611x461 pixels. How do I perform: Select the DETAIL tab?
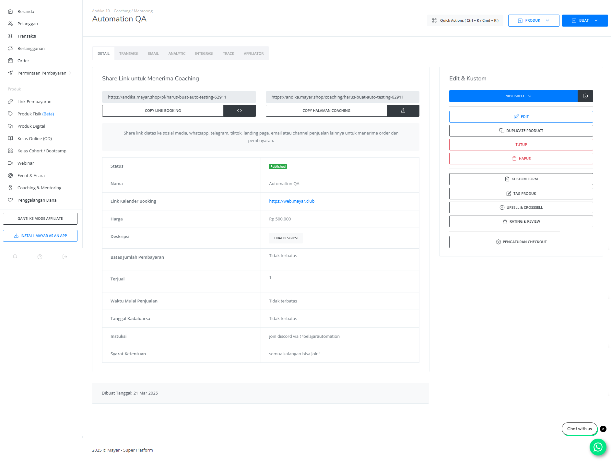(x=103, y=53)
